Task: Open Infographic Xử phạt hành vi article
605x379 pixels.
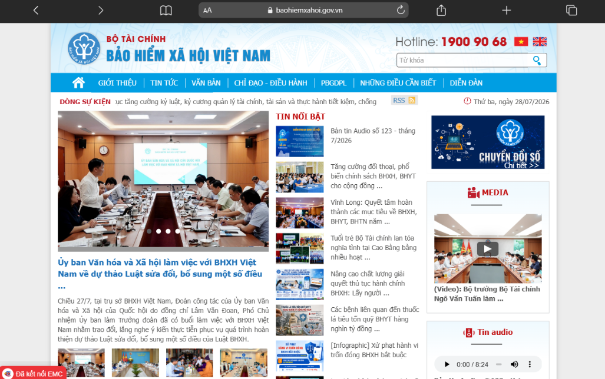Action: click(374, 350)
